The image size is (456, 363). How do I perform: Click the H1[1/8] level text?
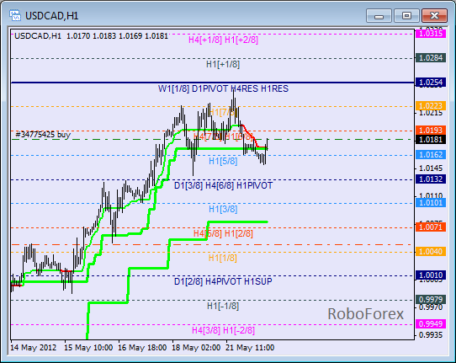pos(223,258)
